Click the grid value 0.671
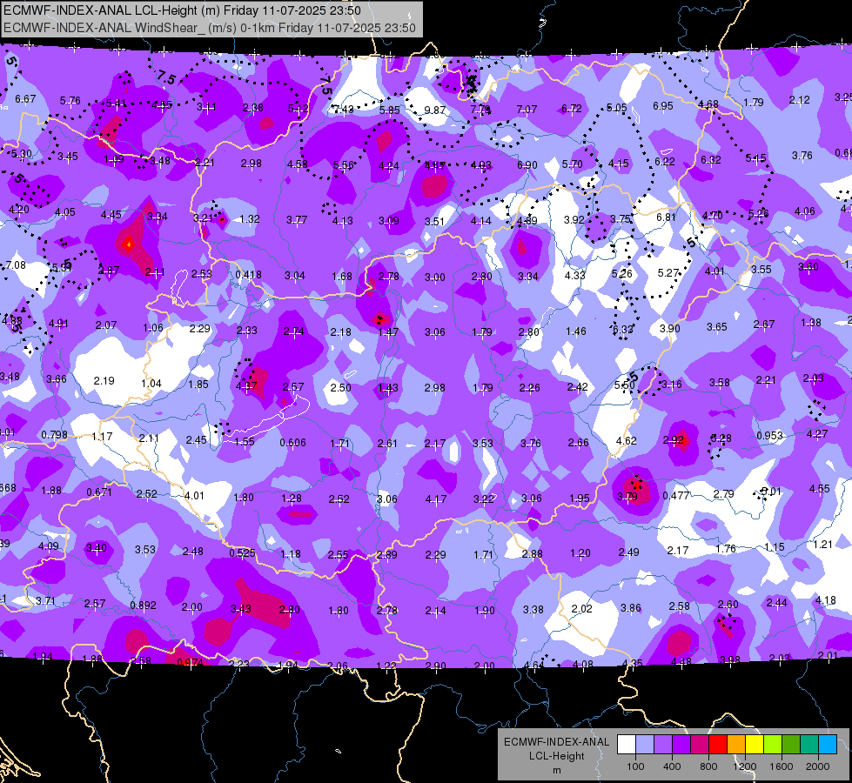Viewport: 852px width, 783px height. pyautogui.click(x=99, y=492)
